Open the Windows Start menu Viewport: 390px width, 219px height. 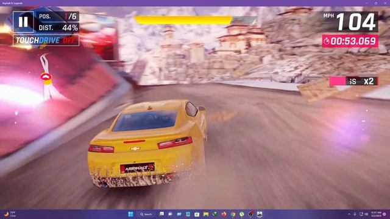(130, 214)
